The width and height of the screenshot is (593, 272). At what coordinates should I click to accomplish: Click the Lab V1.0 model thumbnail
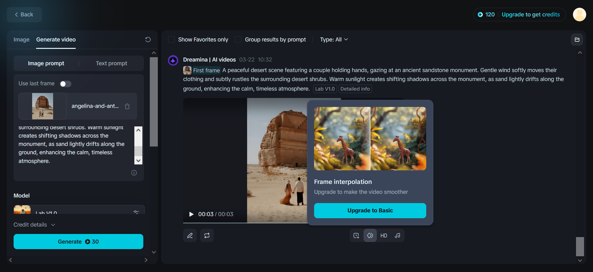(22, 210)
